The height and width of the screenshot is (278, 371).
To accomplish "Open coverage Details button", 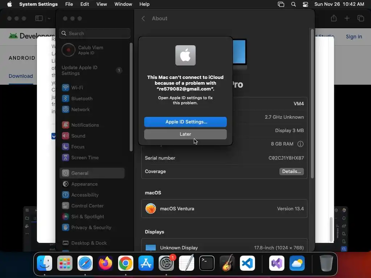I will (x=292, y=171).
